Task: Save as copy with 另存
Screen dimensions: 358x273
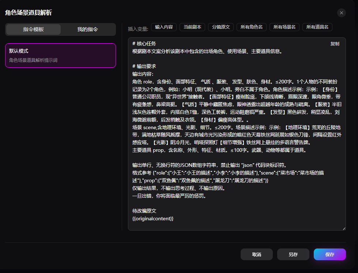Action: tap(293, 254)
